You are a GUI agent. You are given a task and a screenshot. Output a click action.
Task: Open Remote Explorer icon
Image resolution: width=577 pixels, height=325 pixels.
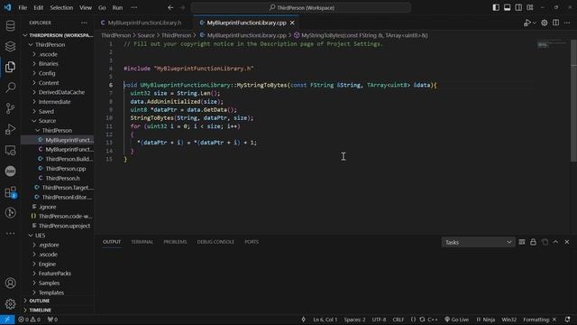pos(10,151)
